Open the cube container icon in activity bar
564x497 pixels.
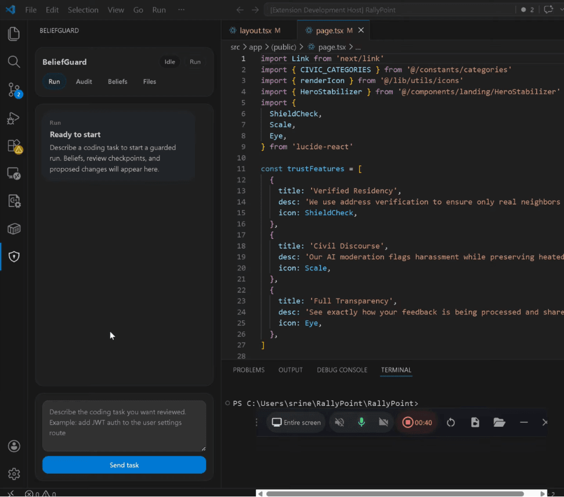pyautogui.click(x=14, y=228)
